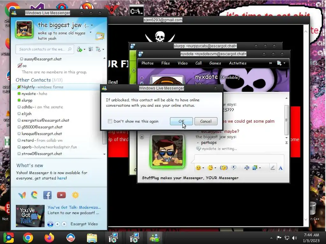Collapse your display picture in chat window
The width and height of the screenshot is (326, 244).
[x=142, y=137]
